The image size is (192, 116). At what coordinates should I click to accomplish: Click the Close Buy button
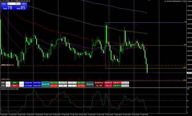[37, 83]
